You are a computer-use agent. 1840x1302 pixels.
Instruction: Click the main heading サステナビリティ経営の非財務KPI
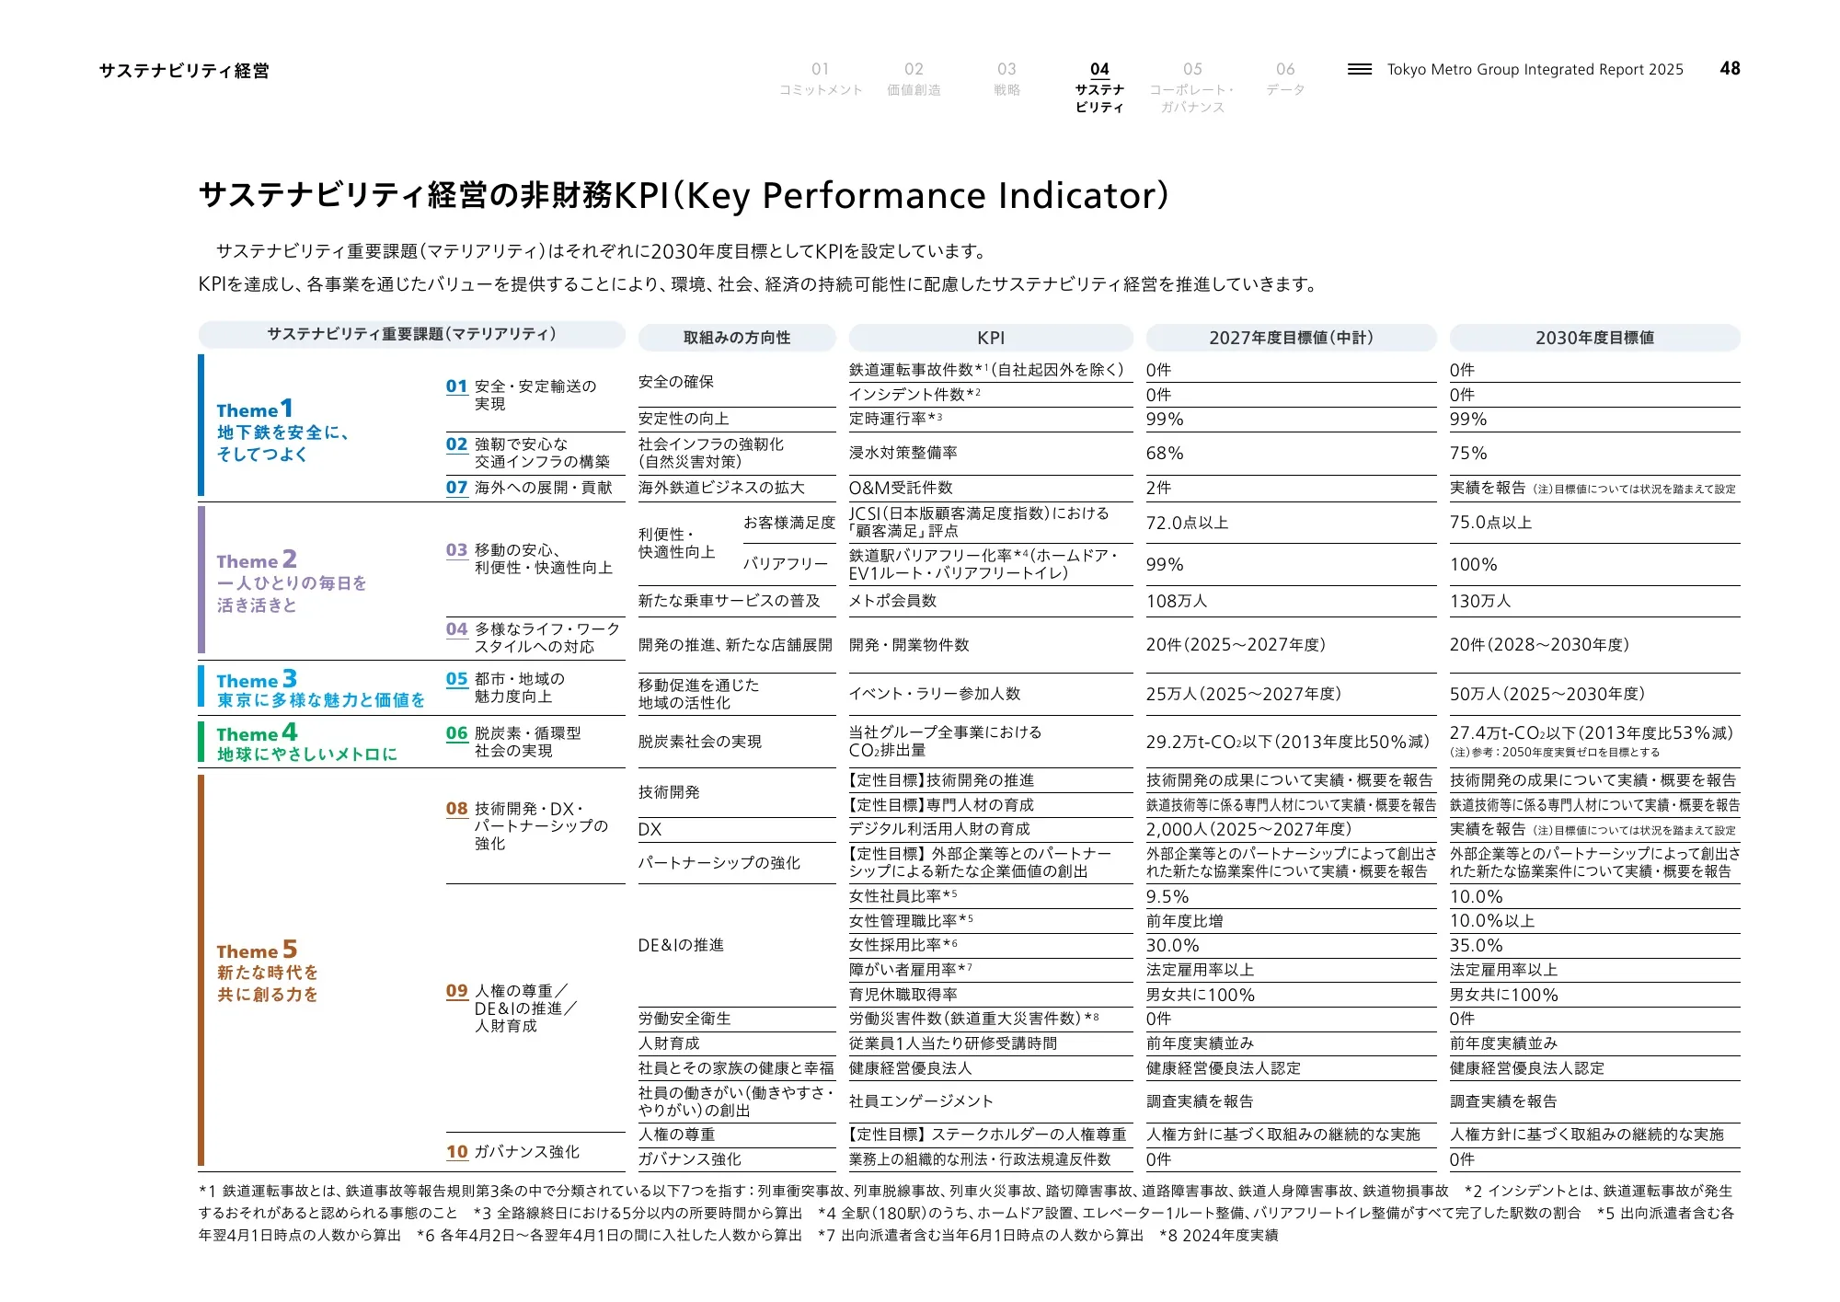tap(684, 195)
